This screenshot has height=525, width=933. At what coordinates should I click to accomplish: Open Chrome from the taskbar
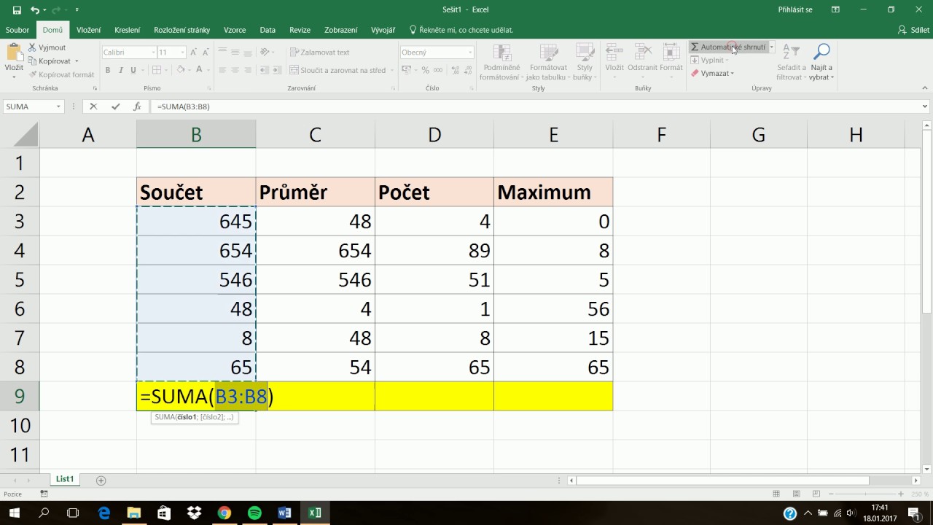(x=225, y=513)
